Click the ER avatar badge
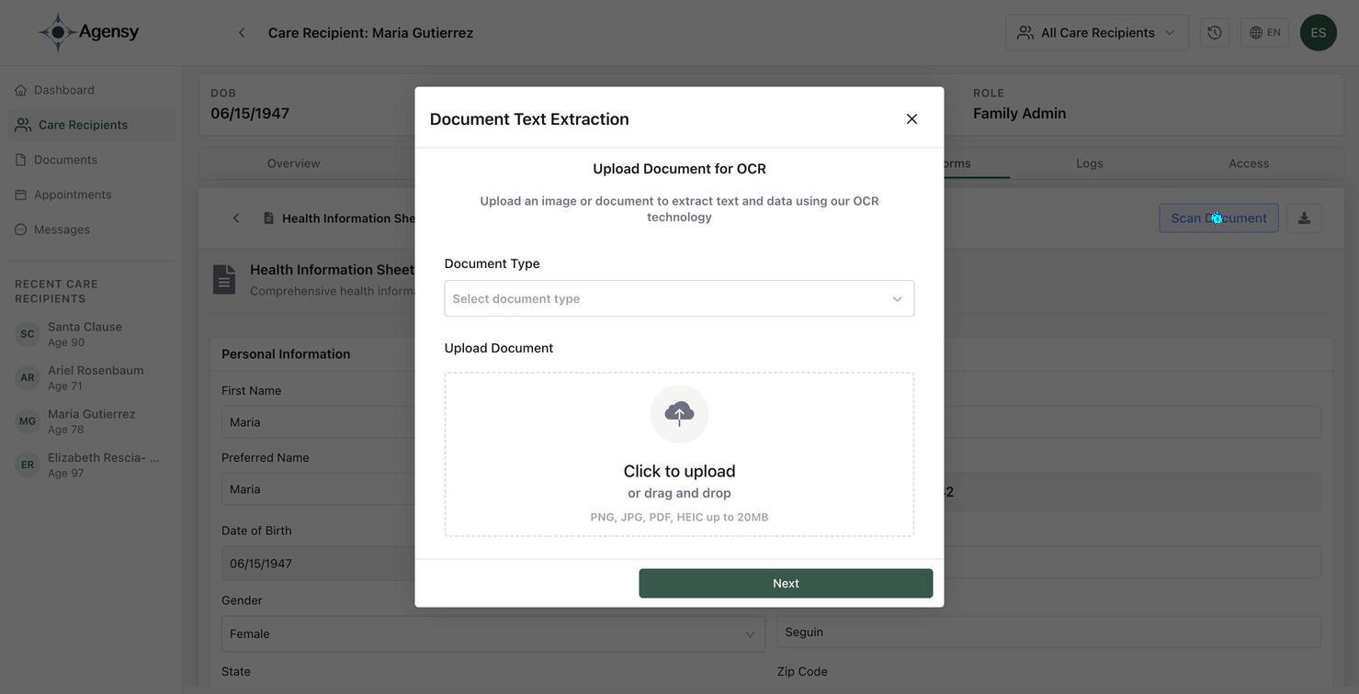The image size is (1359, 694). [x=28, y=465]
